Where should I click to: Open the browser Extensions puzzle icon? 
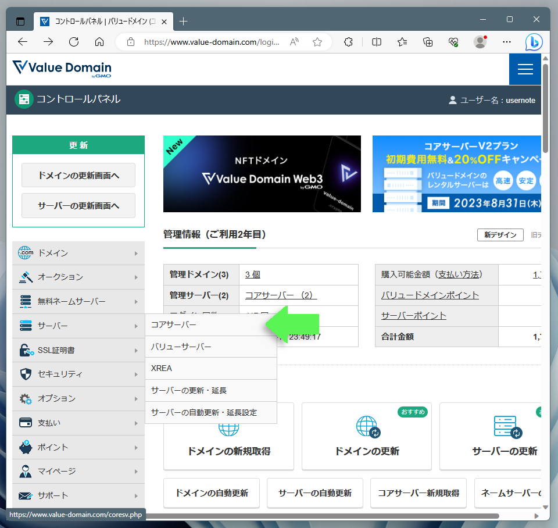[x=349, y=42]
